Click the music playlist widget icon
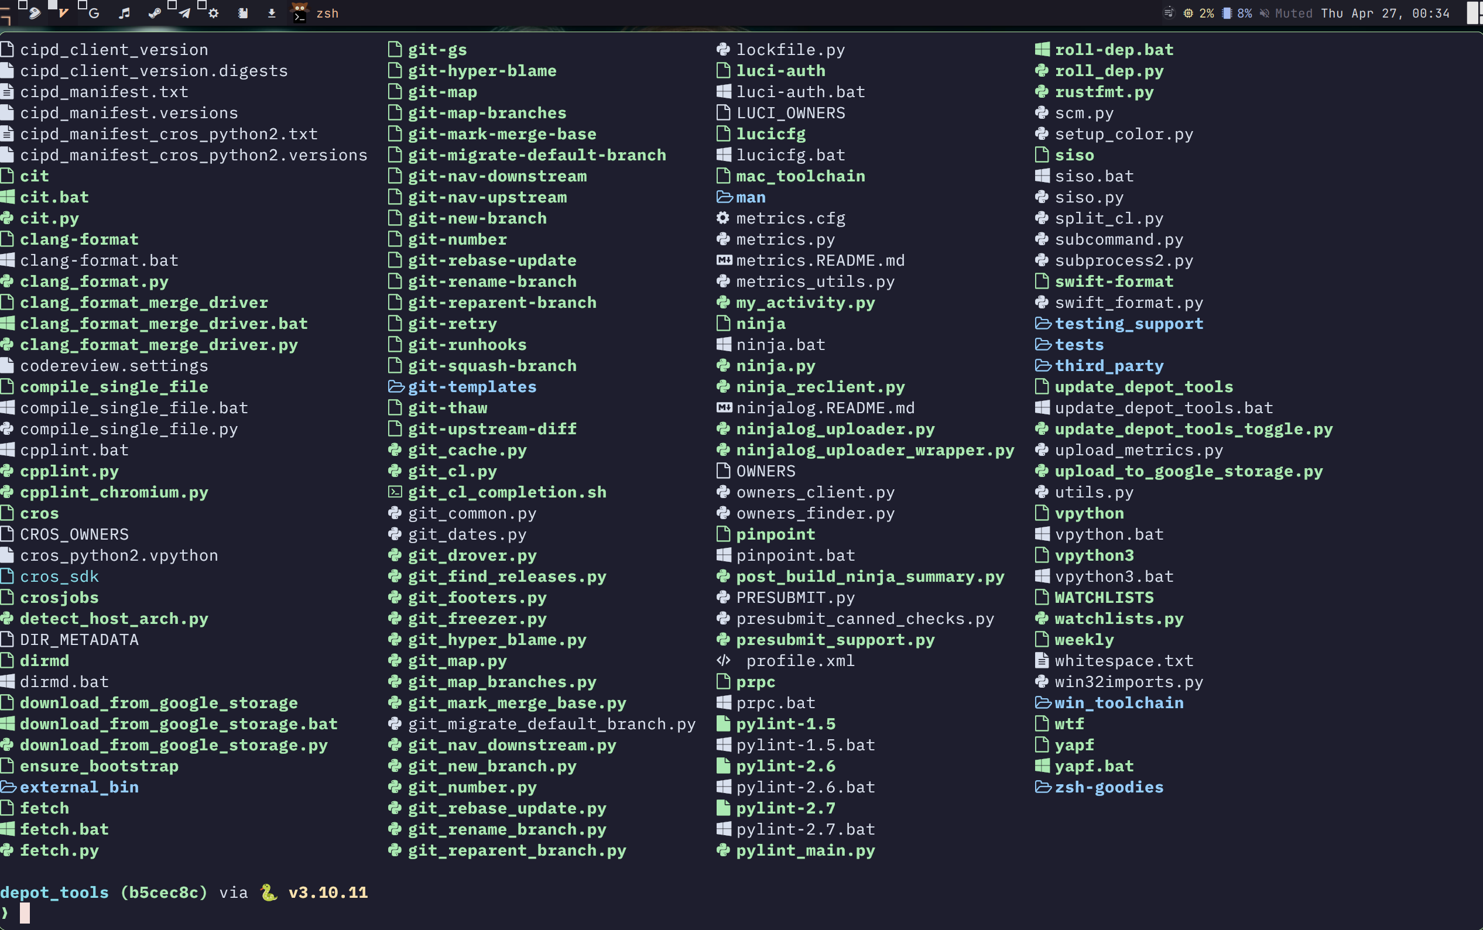Viewport: 1483px width, 930px height. click(x=1169, y=13)
